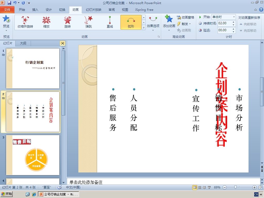This screenshot has height=198, width=264.
Task: Switch to the Insert (插入) ribbon tab
Action: [x=35, y=10]
